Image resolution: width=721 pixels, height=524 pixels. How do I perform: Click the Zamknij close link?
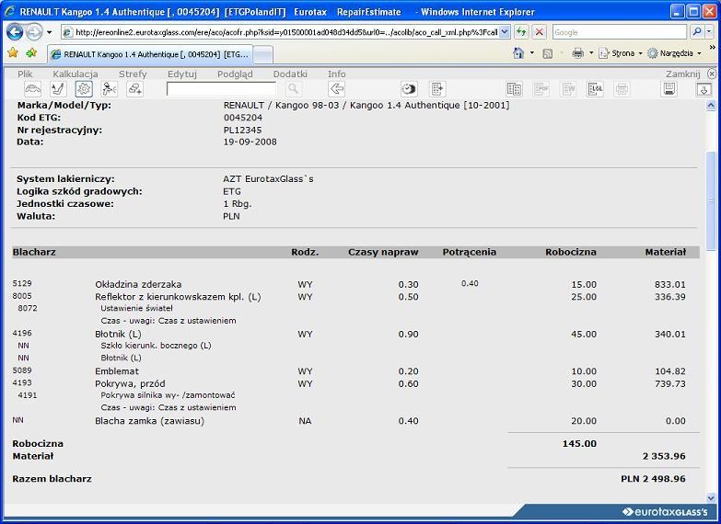tap(683, 74)
